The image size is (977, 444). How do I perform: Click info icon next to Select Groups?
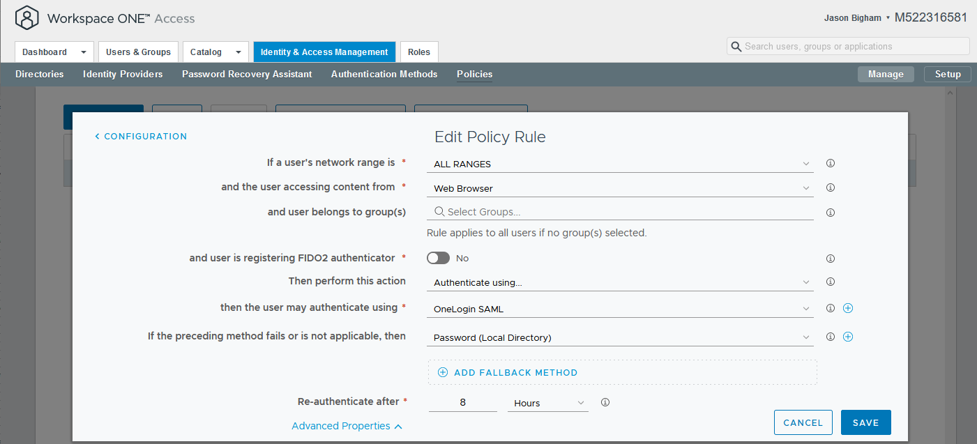pyautogui.click(x=831, y=213)
